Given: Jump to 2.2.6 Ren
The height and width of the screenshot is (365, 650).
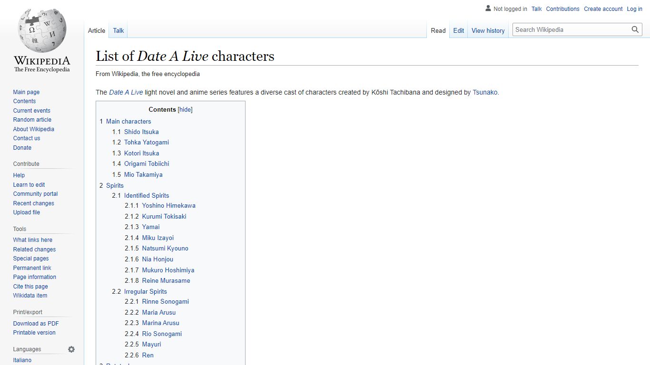Looking at the screenshot, I should [x=139, y=355].
